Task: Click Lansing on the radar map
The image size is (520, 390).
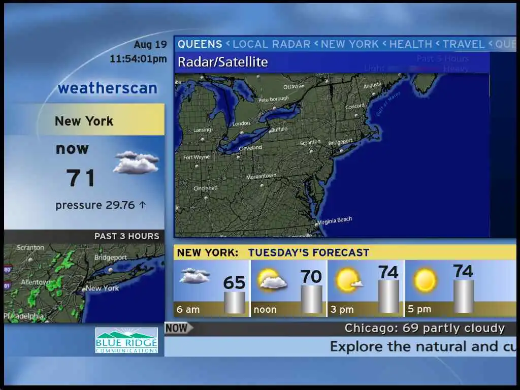Action: pos(202,129)
